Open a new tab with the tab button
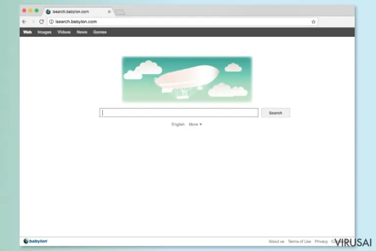 (x=120, y=12)
